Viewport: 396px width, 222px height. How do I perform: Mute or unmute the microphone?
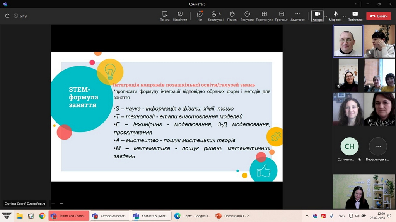pyautogui.click(x=336, y=16)
